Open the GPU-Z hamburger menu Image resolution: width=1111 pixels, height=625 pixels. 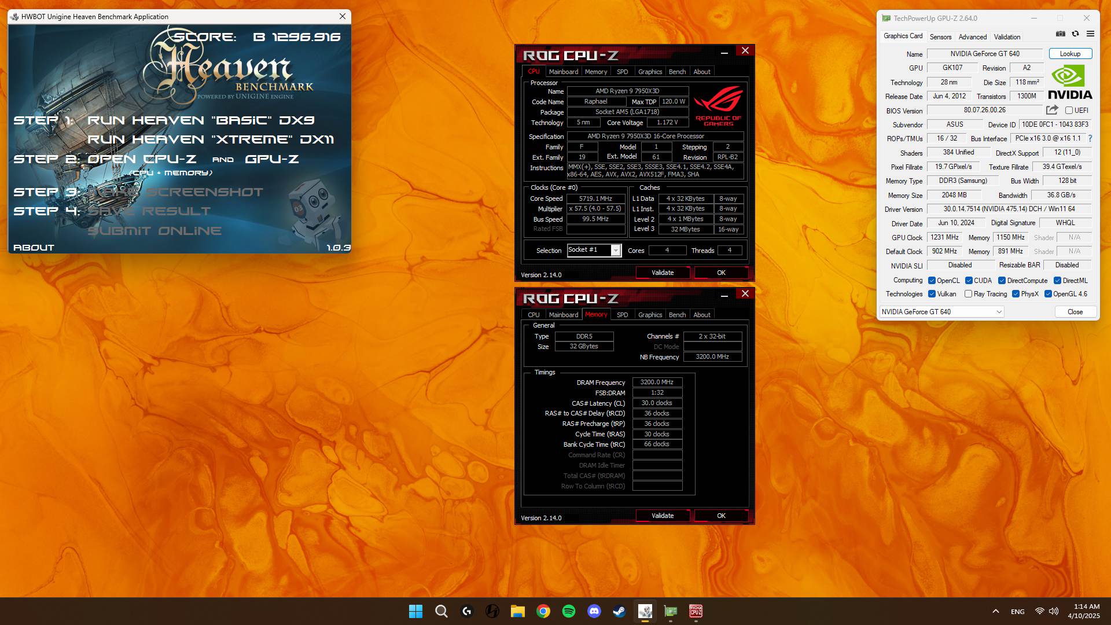tap(1090, 34)
